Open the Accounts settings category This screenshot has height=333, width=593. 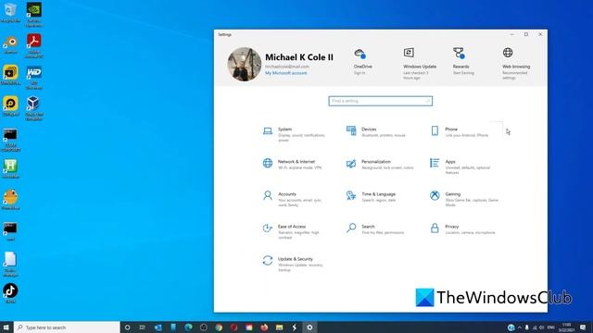(x=293, y=199)
